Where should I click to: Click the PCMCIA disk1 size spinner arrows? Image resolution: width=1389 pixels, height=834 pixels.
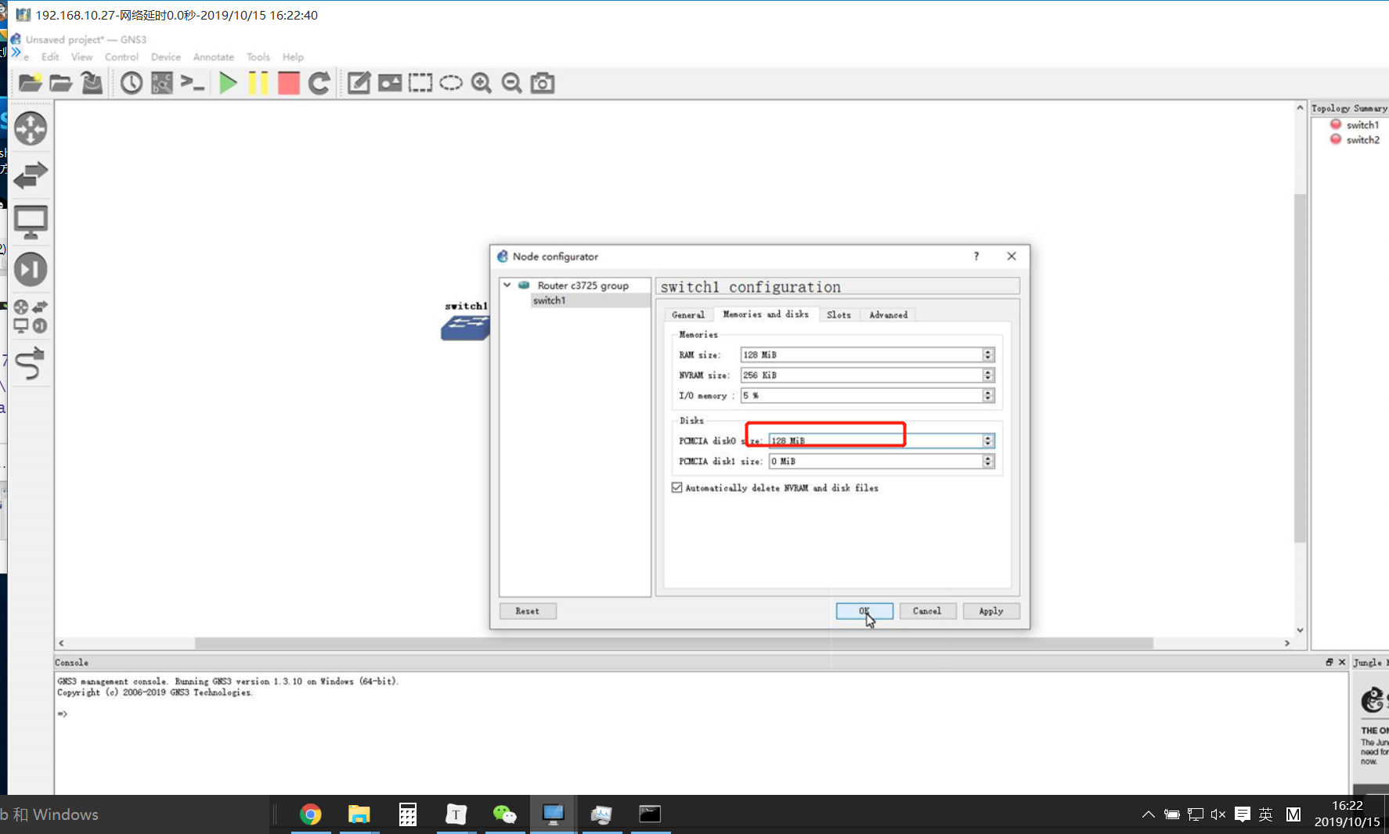pyautogui.click(x=988, y=462)
